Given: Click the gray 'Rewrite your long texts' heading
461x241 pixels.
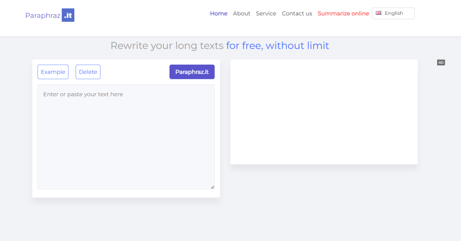Looking at the screenshot, I should [167, 45].
